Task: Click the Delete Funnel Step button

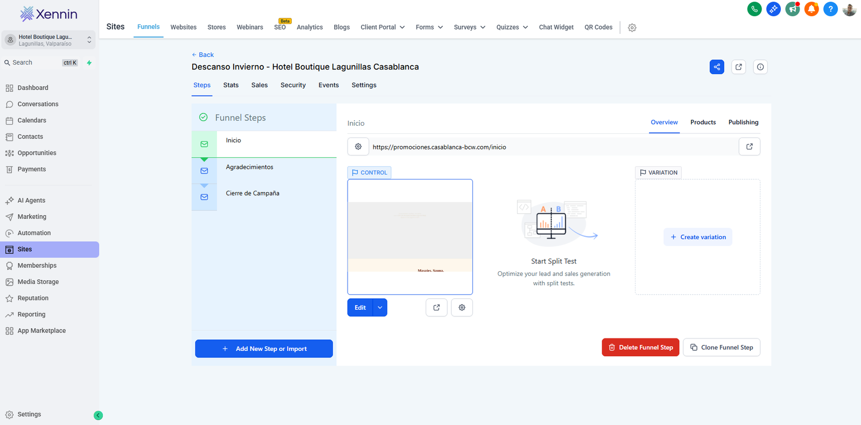Action: pos(640,348)
